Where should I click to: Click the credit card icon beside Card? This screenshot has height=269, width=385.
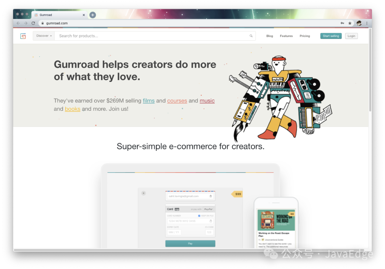[177, 209]
